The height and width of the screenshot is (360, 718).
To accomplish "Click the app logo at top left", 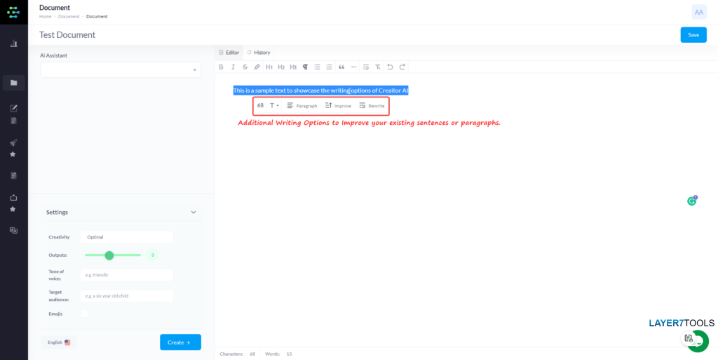I will (x=14, y=12).
